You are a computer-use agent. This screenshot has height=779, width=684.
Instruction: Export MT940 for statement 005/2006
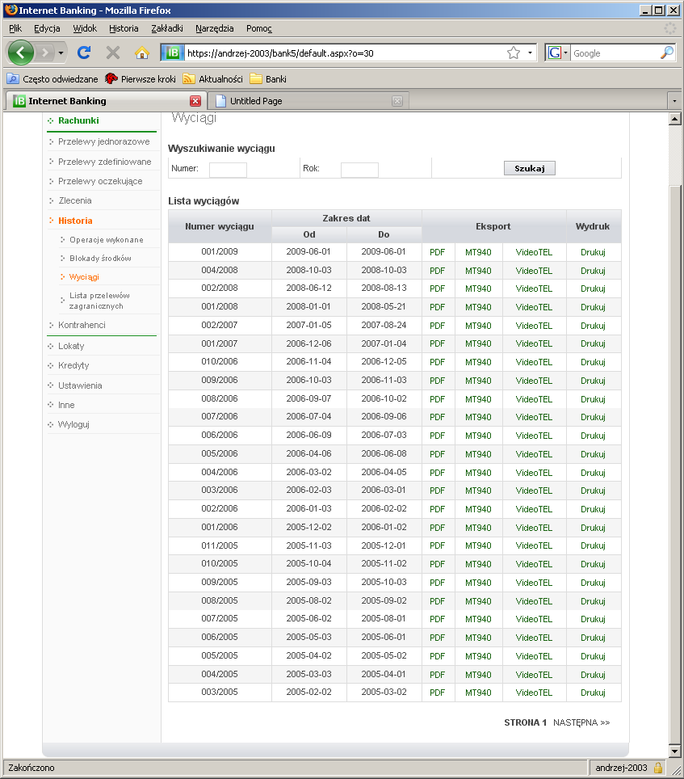click(x=478, y=454)
